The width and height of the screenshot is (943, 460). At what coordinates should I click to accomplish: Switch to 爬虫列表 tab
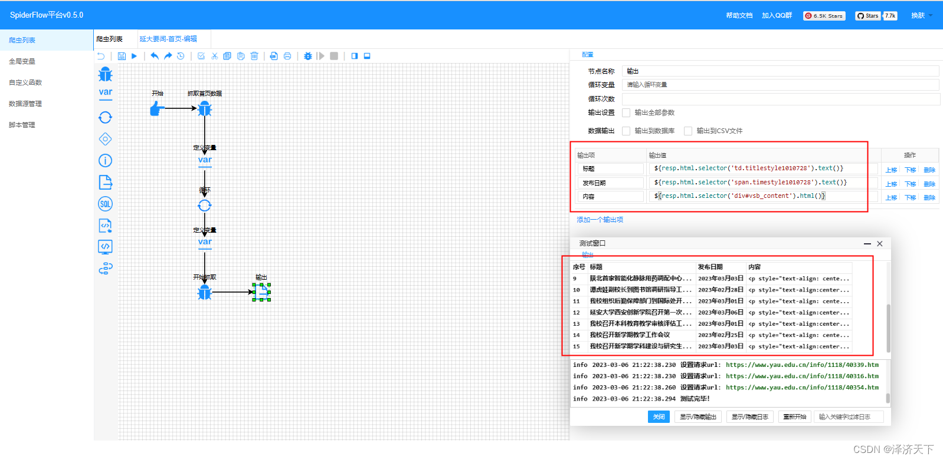click(x=110, y=39)
